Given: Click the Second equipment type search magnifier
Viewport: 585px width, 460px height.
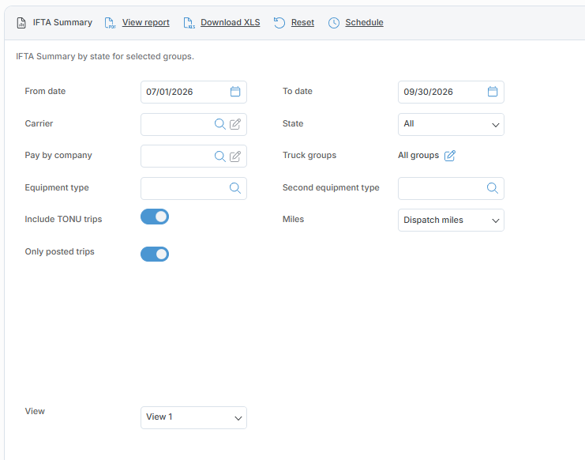Looking at the screenshot, I should click(493, 188).
